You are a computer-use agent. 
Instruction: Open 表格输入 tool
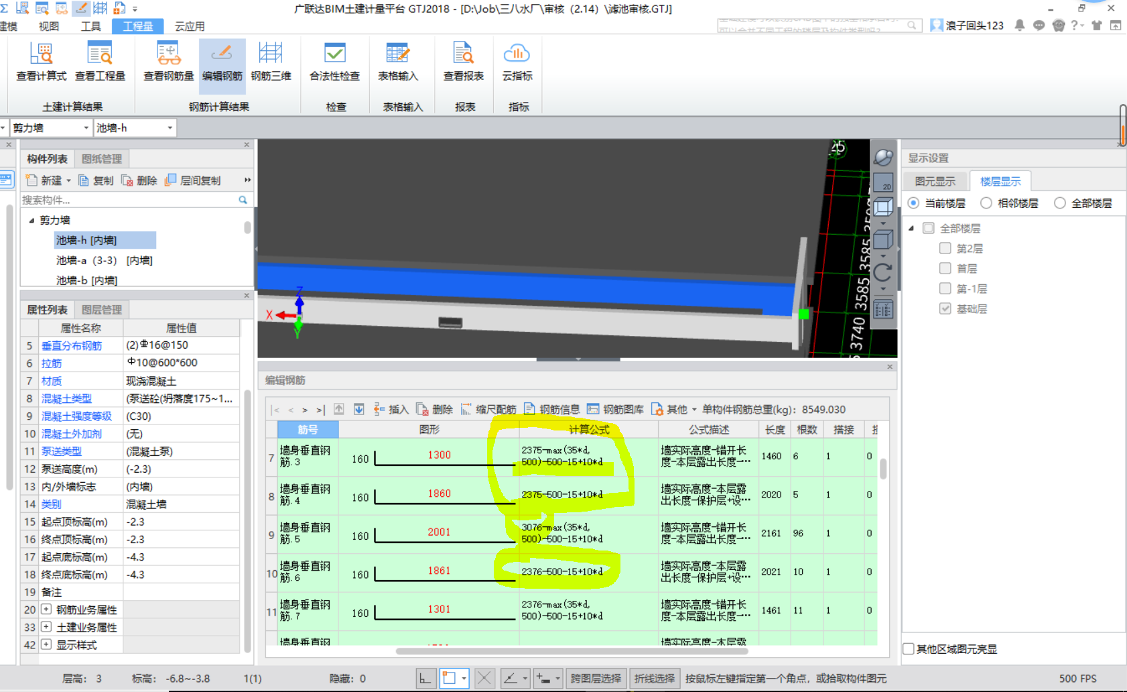click(397, 62)
